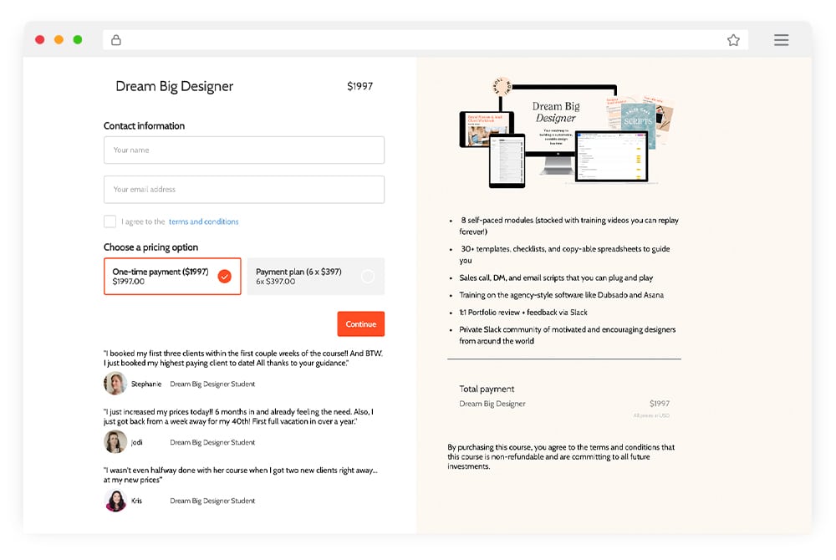Focus the Your name input field
Screen dimensions: 836x560
coord(243,150)
